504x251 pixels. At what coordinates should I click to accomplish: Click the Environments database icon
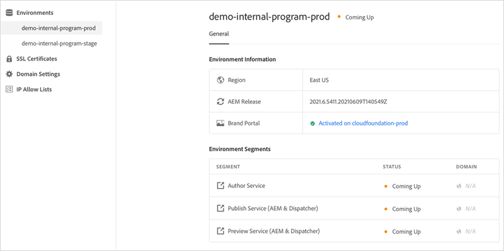pos(9,13)
